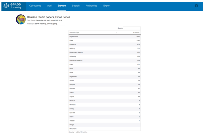The width and height of the screenshot is (205, 140).
Task: Go to the Add tab
Action: point(49,6)
